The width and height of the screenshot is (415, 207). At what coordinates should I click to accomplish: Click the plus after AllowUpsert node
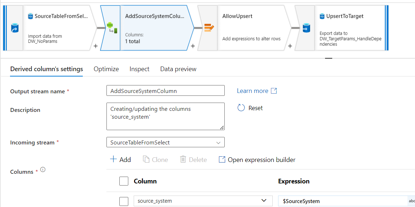[290, 46]
